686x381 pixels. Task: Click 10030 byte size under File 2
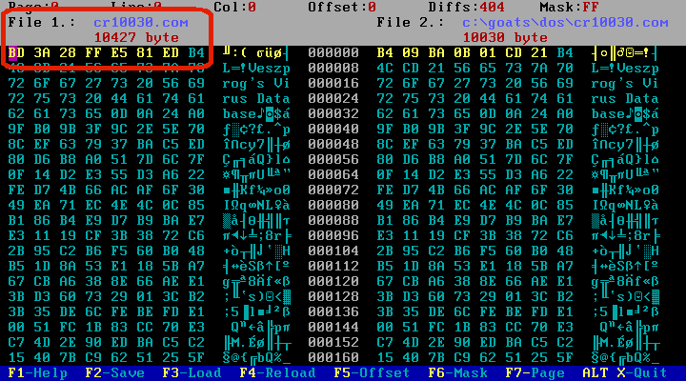(x=505, y=37)
